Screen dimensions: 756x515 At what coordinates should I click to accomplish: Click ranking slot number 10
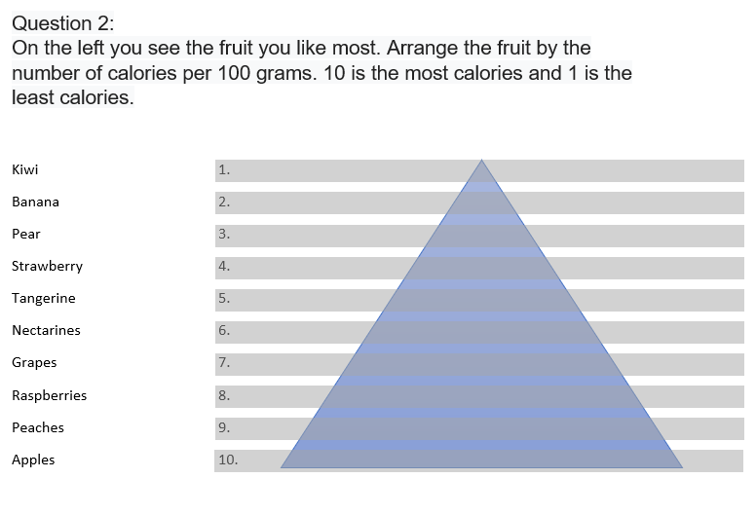coord(478,461)
